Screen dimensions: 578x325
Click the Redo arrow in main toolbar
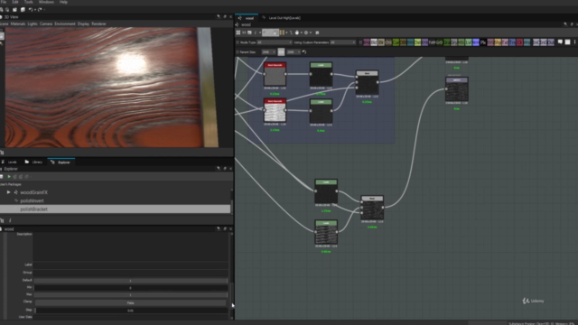pos(40,10)
